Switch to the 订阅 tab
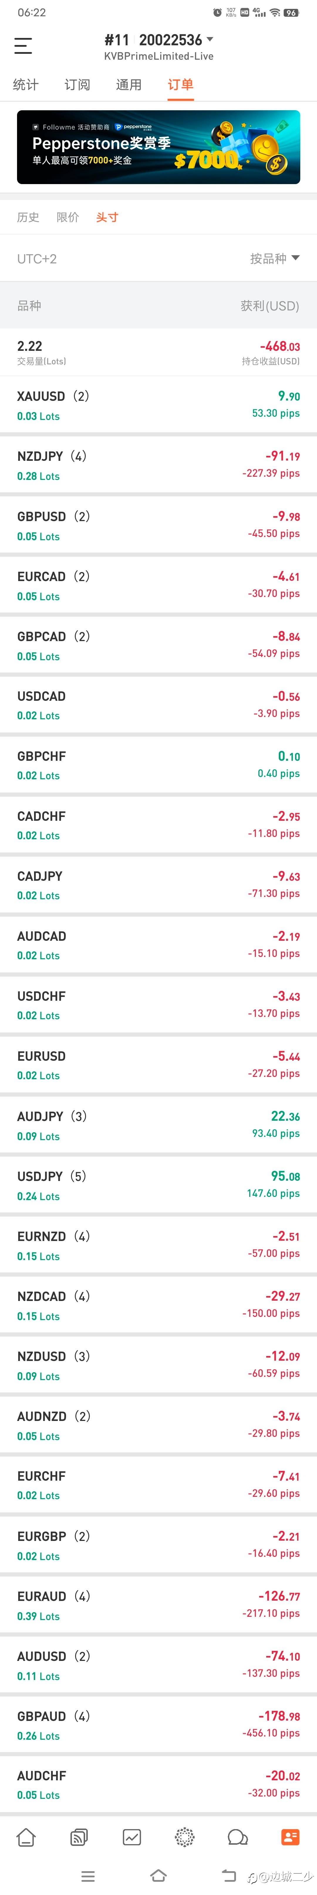317x1895 pixels. click(x=77, y=85)
